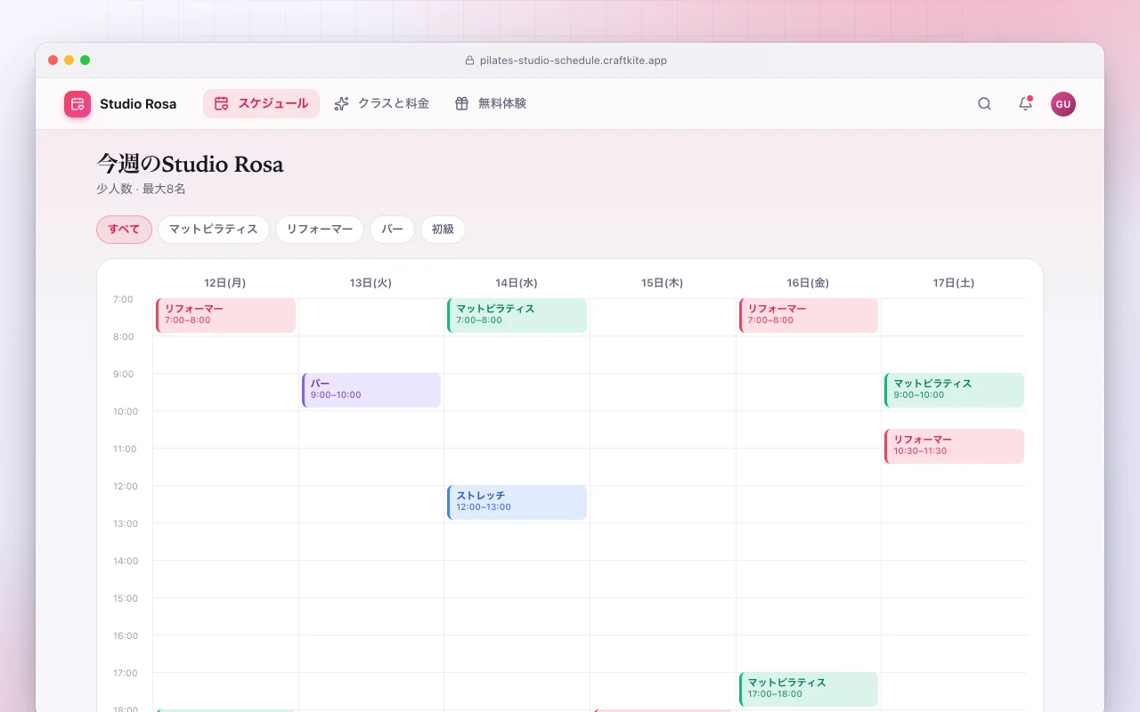Apply the 初級 filter chip

tap(443, 230)
